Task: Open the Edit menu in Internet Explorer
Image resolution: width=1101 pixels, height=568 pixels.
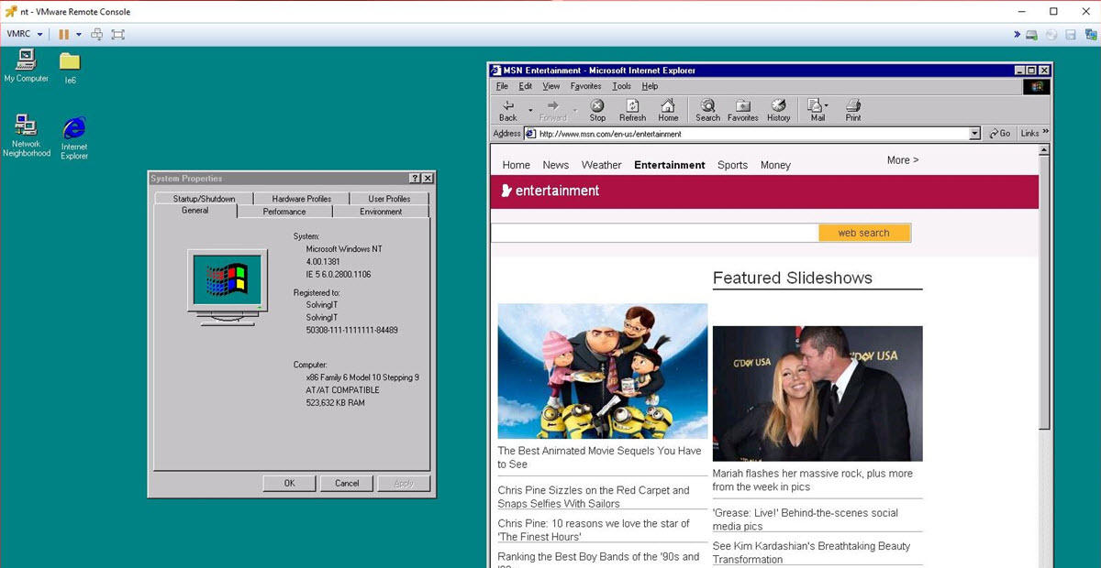Action: pyautogui.click(x=525, y=86)
